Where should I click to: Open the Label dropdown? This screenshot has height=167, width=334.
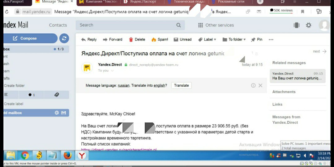click(207, 39)
